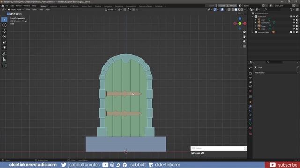Screen dimensions: 300x168
Task: Toggle X-ray display button
Action: click(229, 9)
